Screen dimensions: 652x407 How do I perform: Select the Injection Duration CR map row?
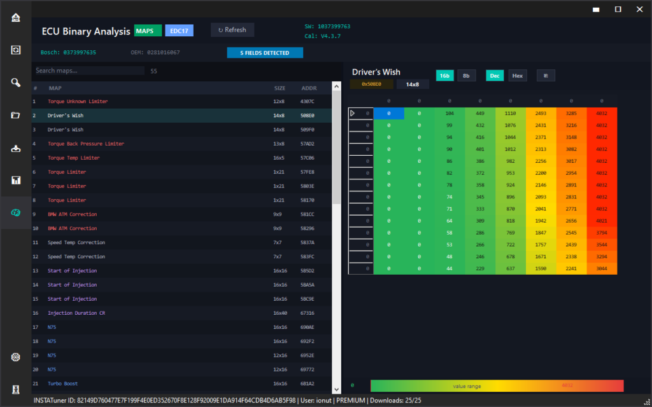pyautogui.click(x=76, y=313)
